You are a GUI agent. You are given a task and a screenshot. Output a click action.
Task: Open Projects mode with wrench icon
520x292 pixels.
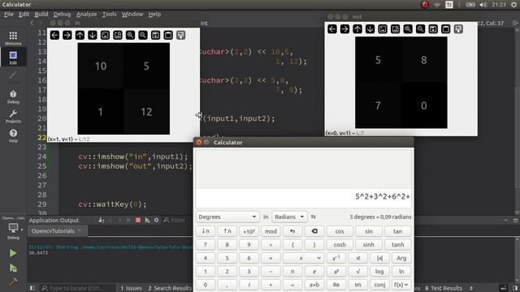tap(13, 116)
